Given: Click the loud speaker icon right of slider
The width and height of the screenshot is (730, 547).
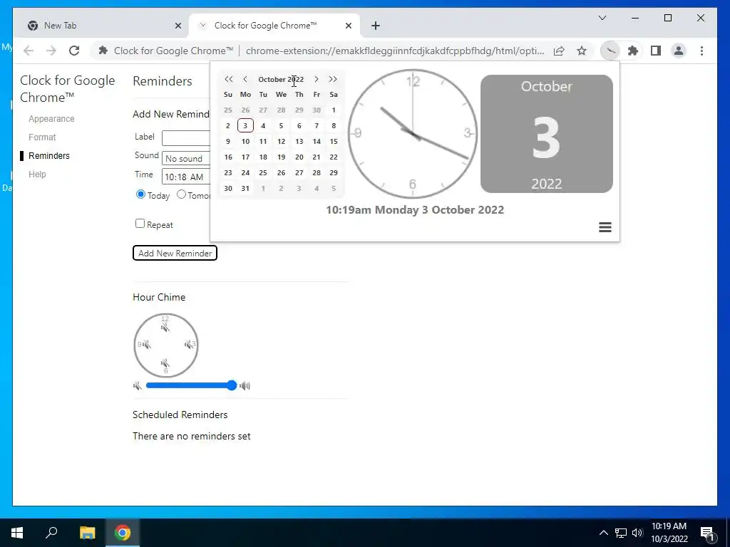Looking at the screenshot, I should tap(245, 385).
